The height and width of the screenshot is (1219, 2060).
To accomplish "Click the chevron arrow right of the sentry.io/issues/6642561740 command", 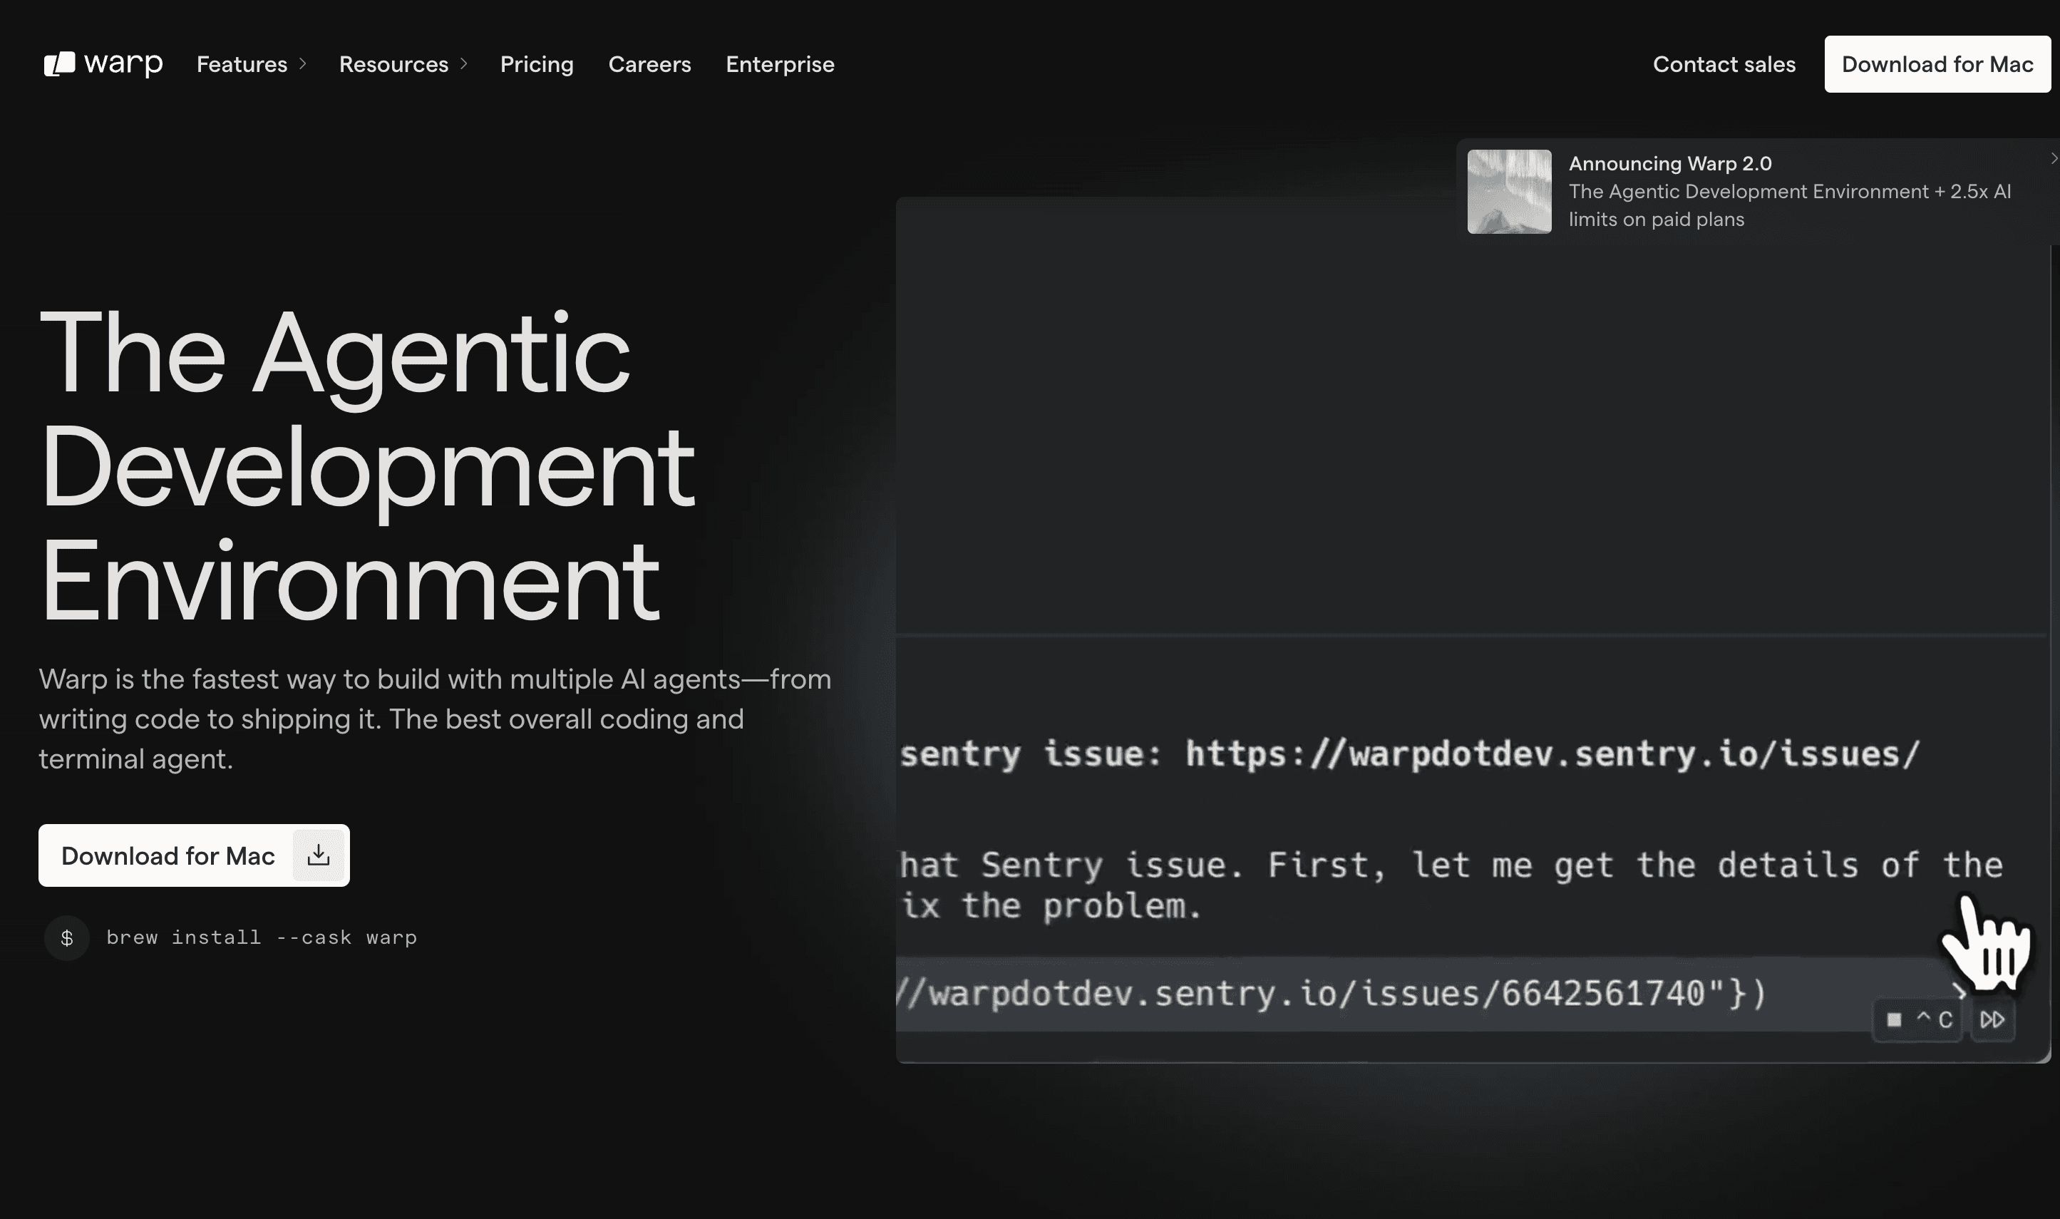I will (1959, 992).
